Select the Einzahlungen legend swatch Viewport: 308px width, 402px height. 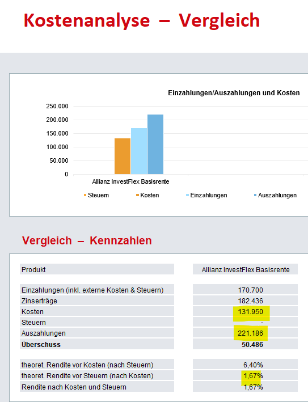(x=188, y=196)
